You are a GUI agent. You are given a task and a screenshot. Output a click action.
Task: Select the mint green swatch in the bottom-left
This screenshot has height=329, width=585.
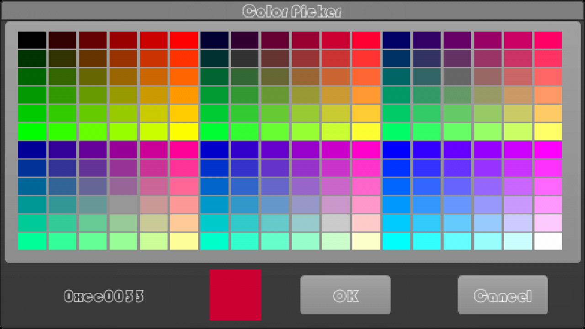click(x=32, y=241)
